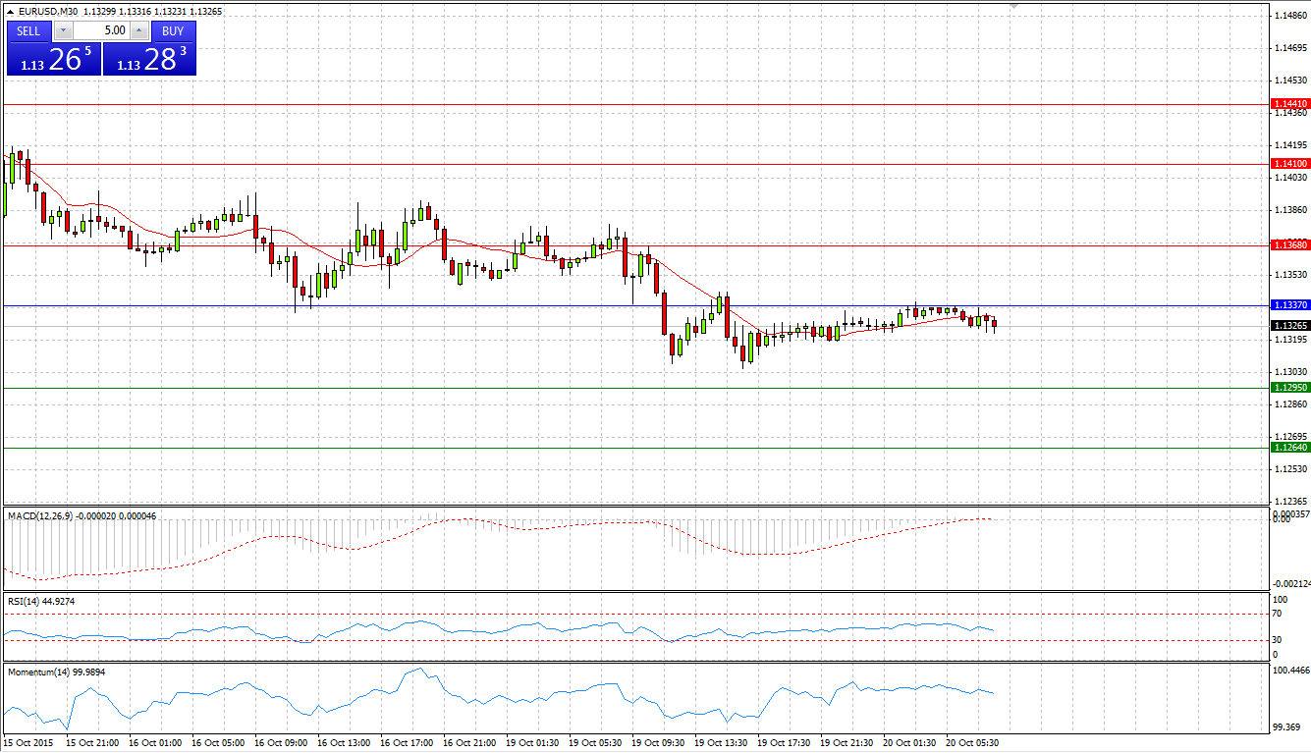The image size is (1311, 753).
Task: Click the EURUSD,M30 chart title text
Action: point(50,12)
